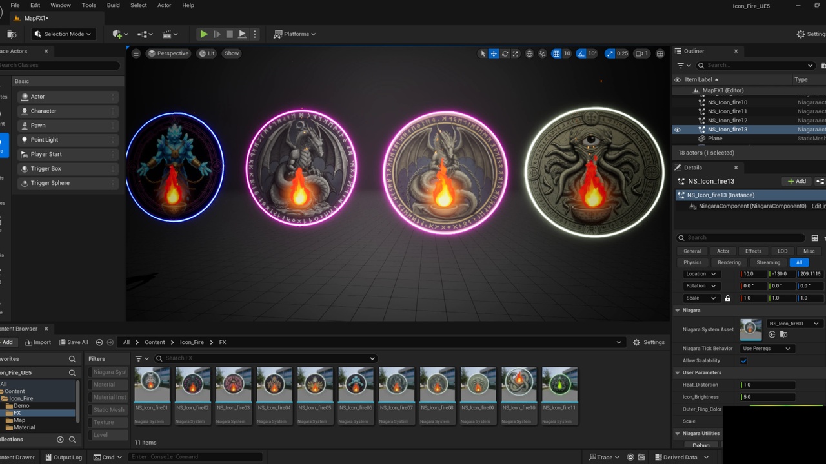826x464 pixels.
Task: Open the Tools menu
Action: (89, 5)
